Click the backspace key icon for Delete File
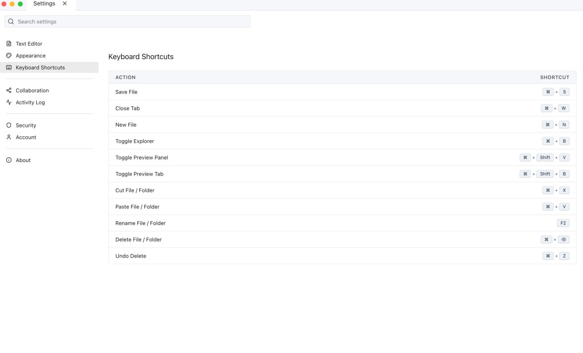Image resolution: width=583 pixels, height=353 pixels. [563, 240]
